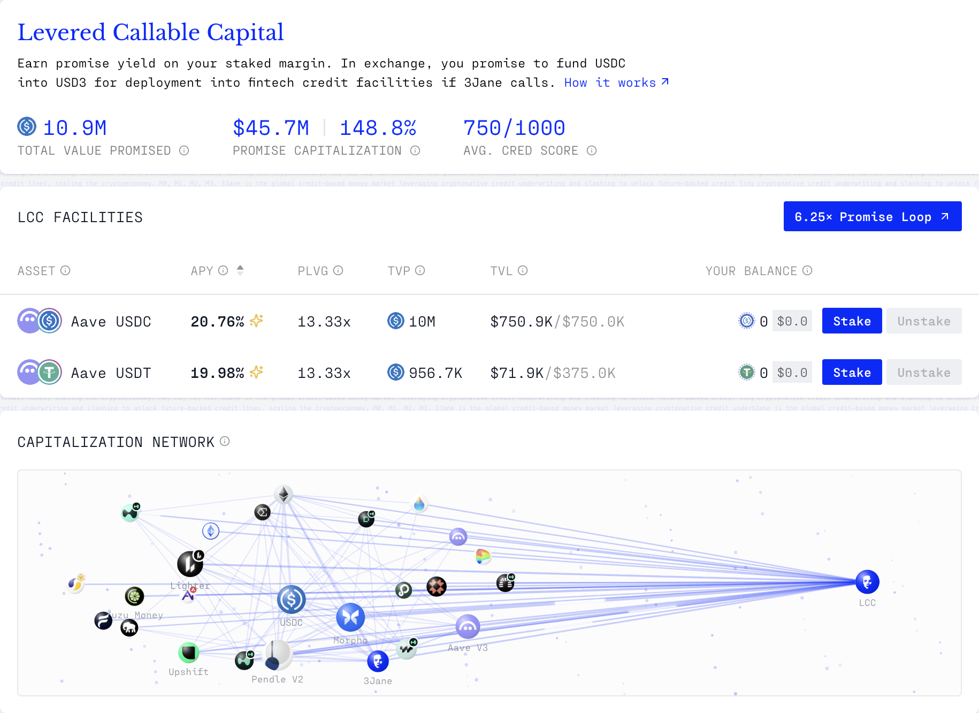Select the LCC node in the network
This screenshot has width=979, height=713.
pyautogui.click(x=867, y=582)
